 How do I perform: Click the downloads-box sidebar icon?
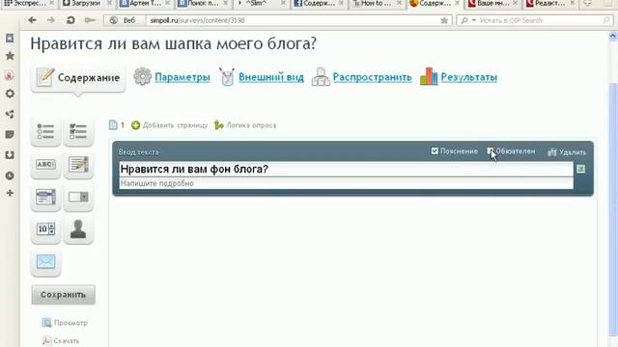tap(10, 155)
